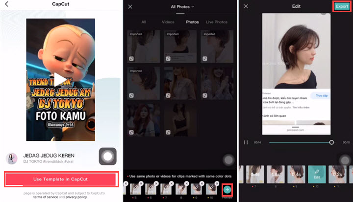Tap the floating assistive button in photo picker
The width and height of the screenshot is (353, 202).
pyautogui.click(x=228, y=160)
